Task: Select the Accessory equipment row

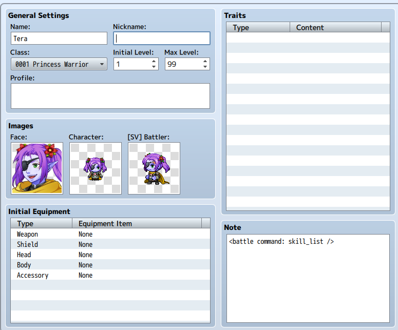Action: pos(110,275)
